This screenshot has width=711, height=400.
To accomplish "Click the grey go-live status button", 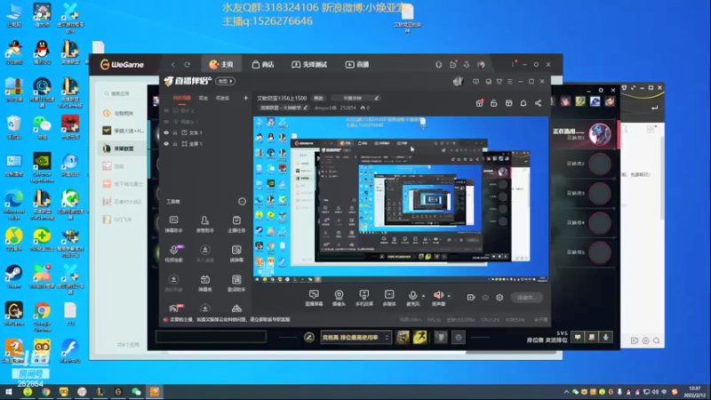I will [526, 298].
